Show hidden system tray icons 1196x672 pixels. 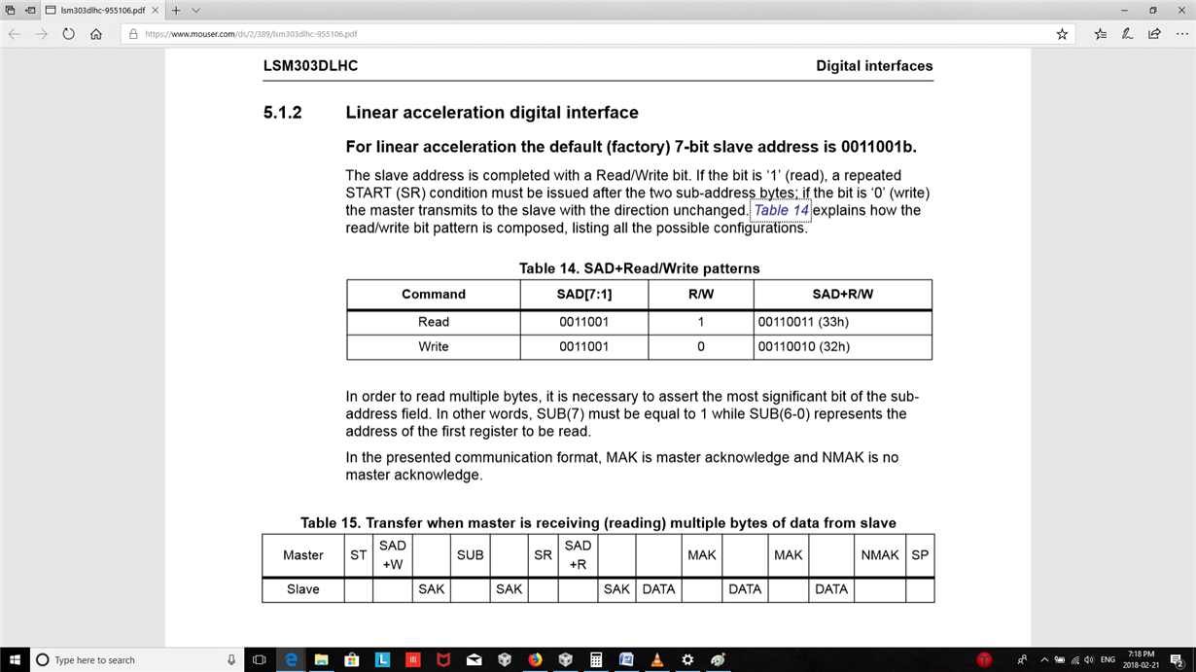[x=1044, y=659]
